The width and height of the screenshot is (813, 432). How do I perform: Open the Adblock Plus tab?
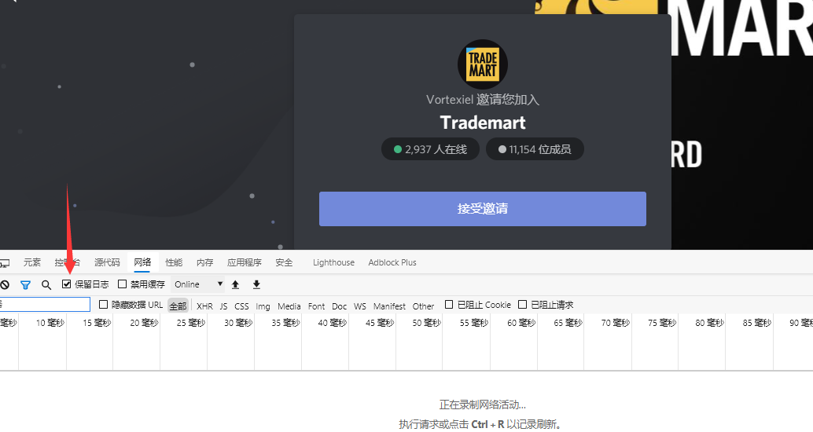[392, 262]
